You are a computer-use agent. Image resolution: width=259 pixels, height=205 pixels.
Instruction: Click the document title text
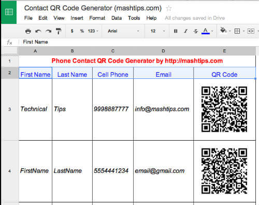tap(93, 8)
